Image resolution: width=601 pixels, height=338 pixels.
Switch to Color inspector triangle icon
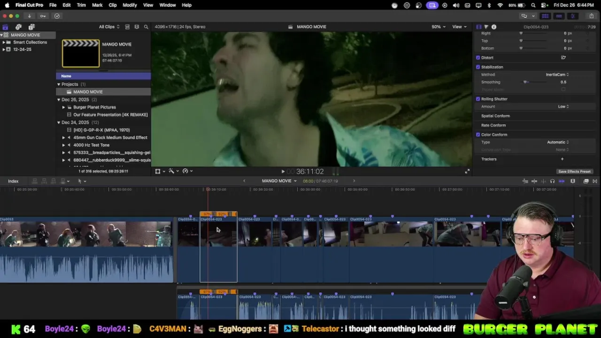tap(486, 27)
